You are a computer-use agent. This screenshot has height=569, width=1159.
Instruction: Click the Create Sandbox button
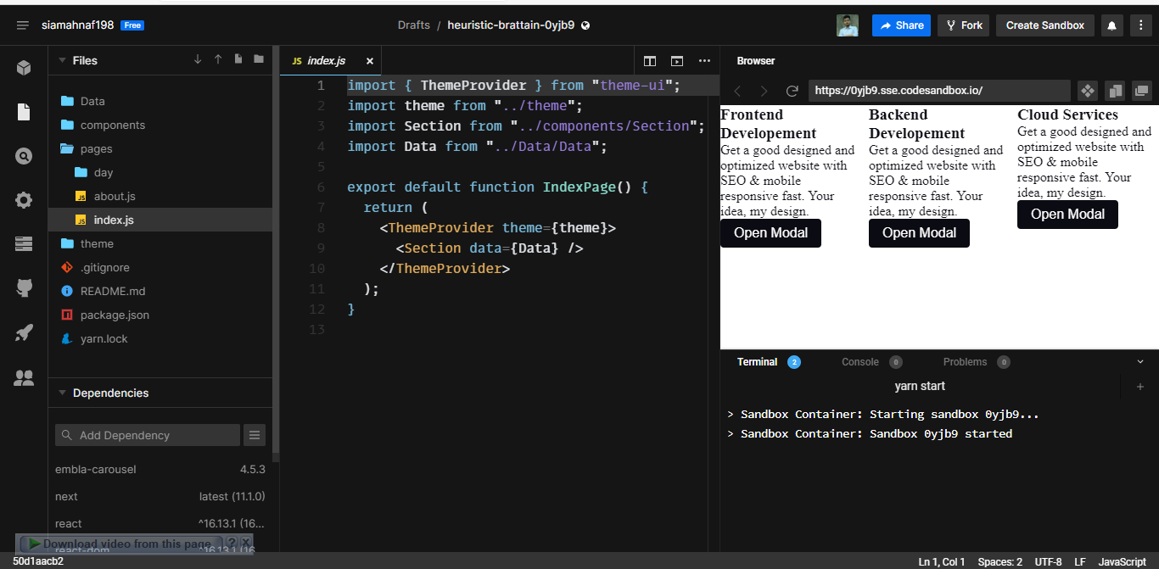click(x=1044, y=25)
